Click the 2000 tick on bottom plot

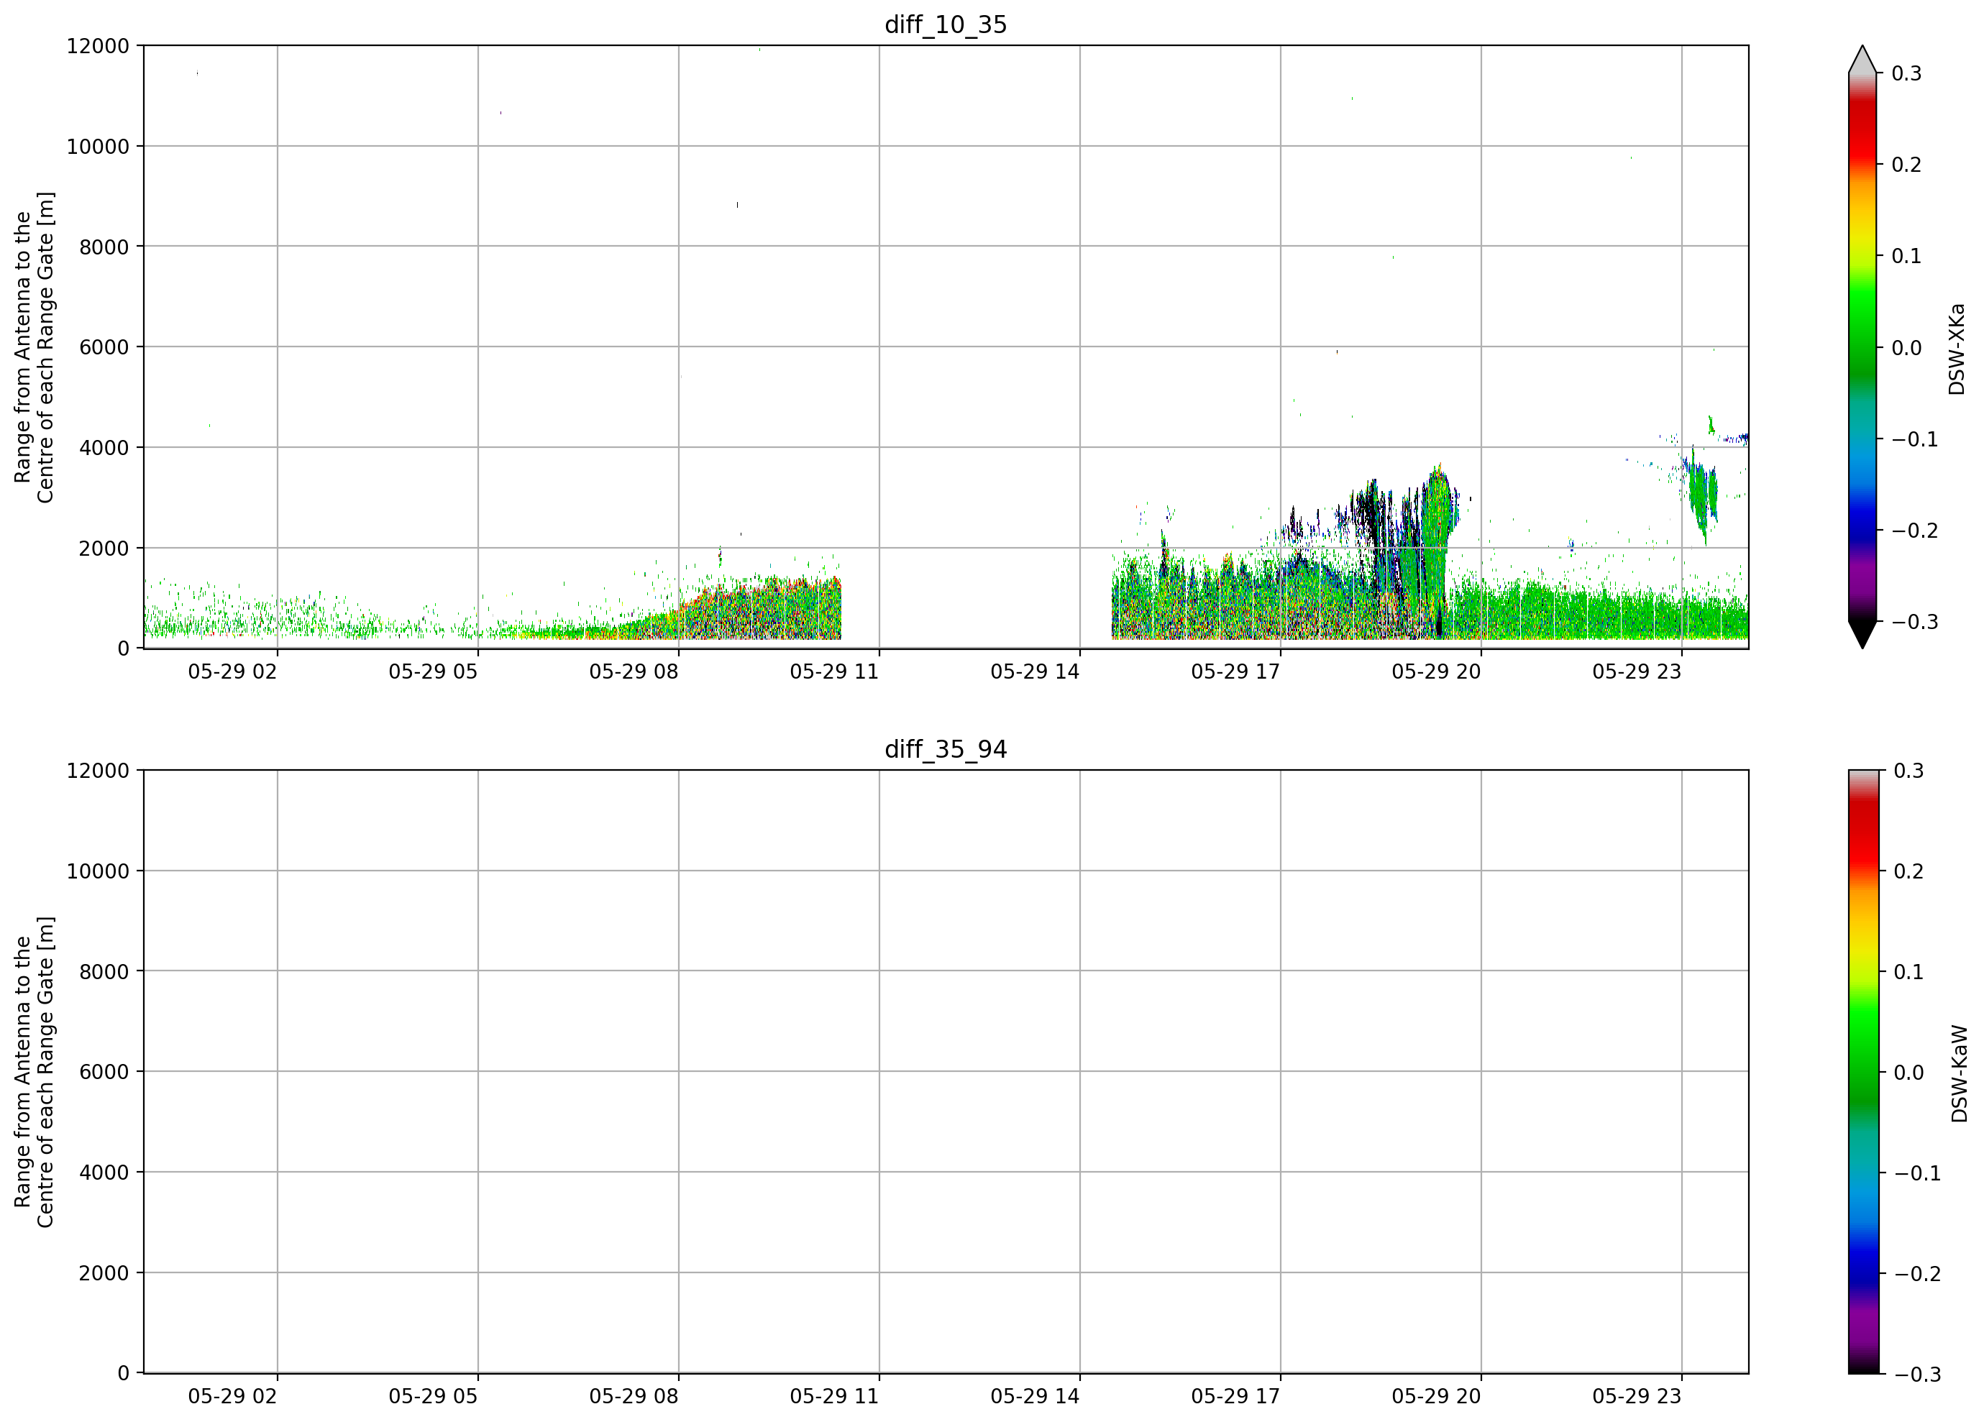[104, 1273]
